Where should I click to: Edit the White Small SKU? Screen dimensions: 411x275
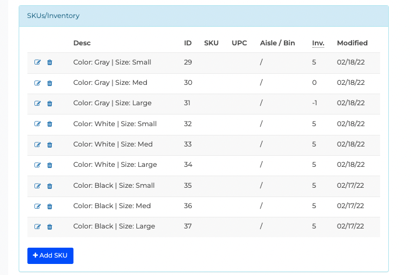pyautogui.click(x=37, y=124)
